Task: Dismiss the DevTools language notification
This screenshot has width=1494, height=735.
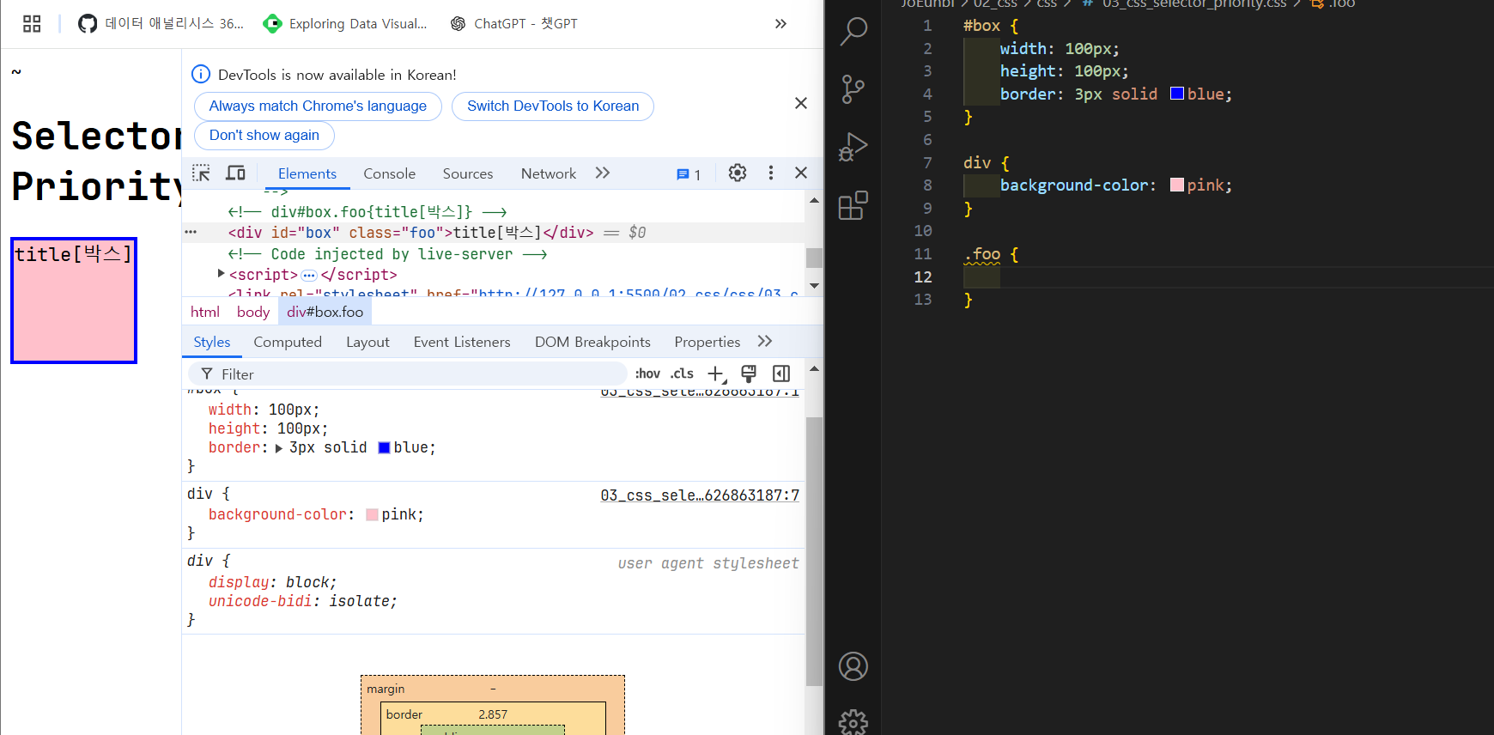Action: 801,103
